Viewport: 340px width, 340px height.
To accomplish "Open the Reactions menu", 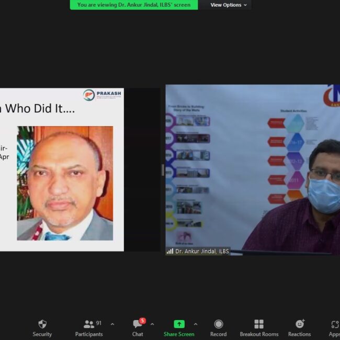I will coord(299,327).
